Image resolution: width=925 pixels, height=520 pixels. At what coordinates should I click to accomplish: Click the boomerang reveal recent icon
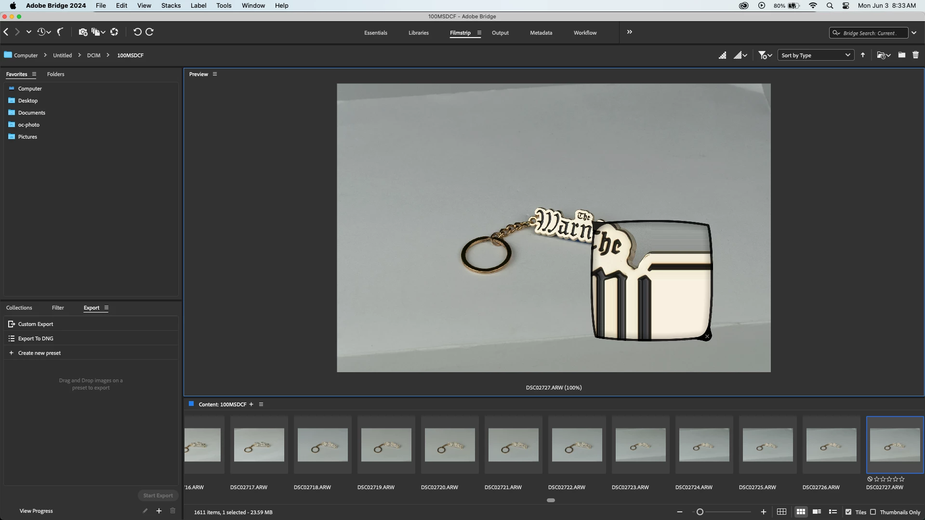pyautogui.click(x=60, y=32)
